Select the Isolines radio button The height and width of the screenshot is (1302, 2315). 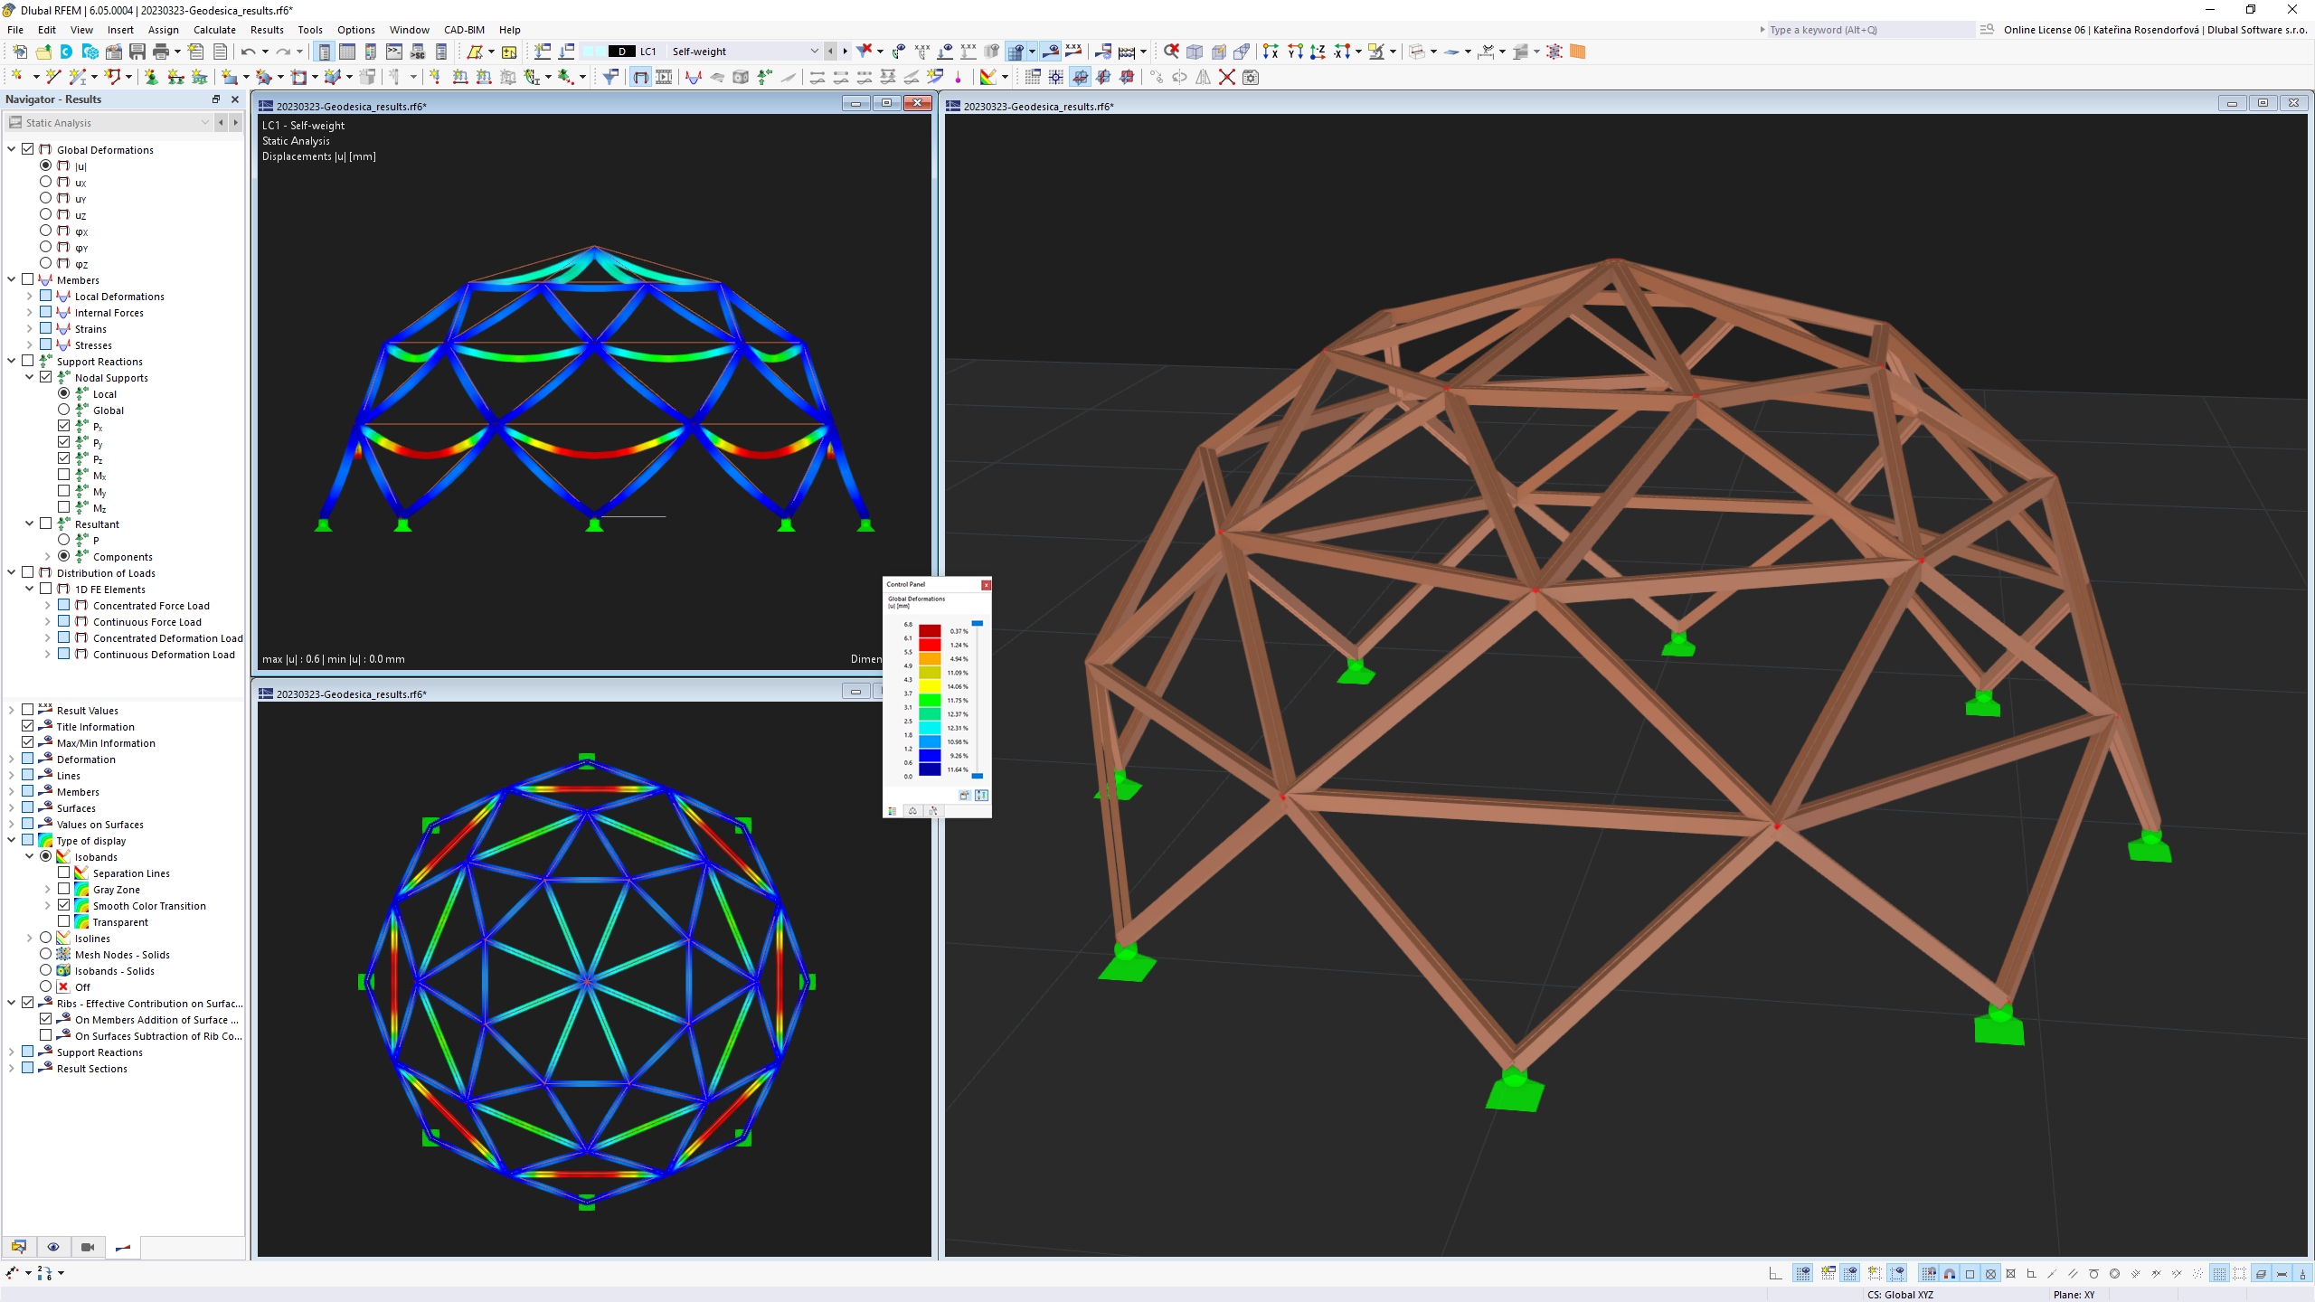pyautogui.click(x=45, y=938)
